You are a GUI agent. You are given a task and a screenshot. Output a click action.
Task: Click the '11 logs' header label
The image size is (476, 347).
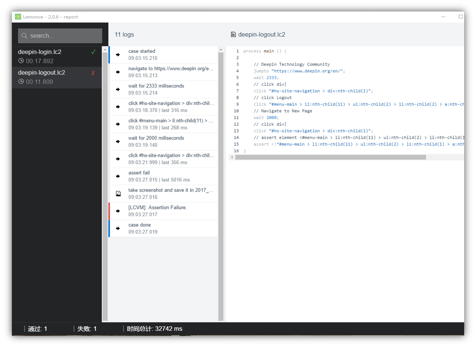[x=124, y=35]
